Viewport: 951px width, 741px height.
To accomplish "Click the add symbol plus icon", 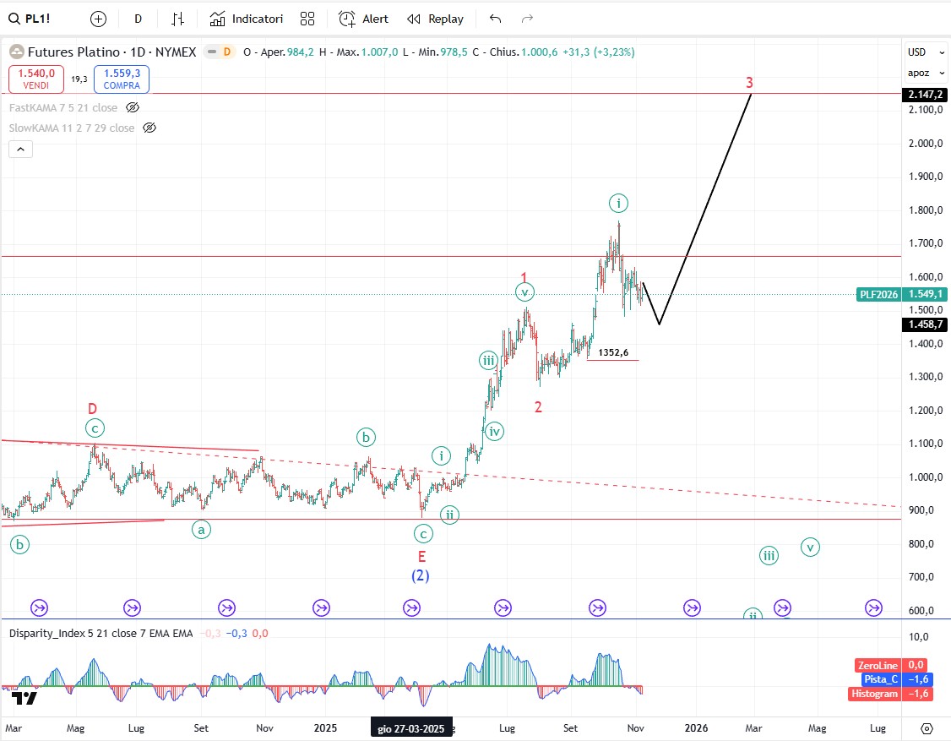I will [x=99, y=19].
